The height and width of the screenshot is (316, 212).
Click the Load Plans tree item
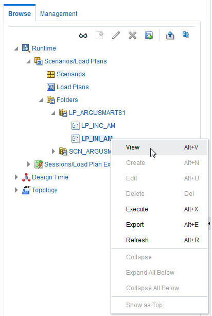[73, 87]
